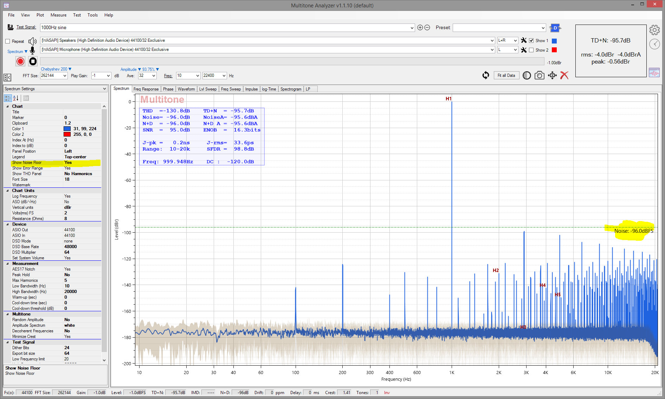Click the Fit all Data button
This screenshot has height=399, width=665.
(506, 75)
